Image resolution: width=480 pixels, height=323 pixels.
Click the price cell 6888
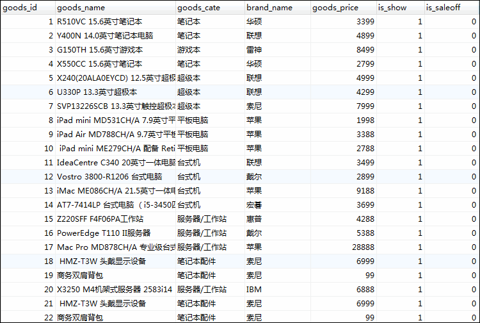coord(344,290)
